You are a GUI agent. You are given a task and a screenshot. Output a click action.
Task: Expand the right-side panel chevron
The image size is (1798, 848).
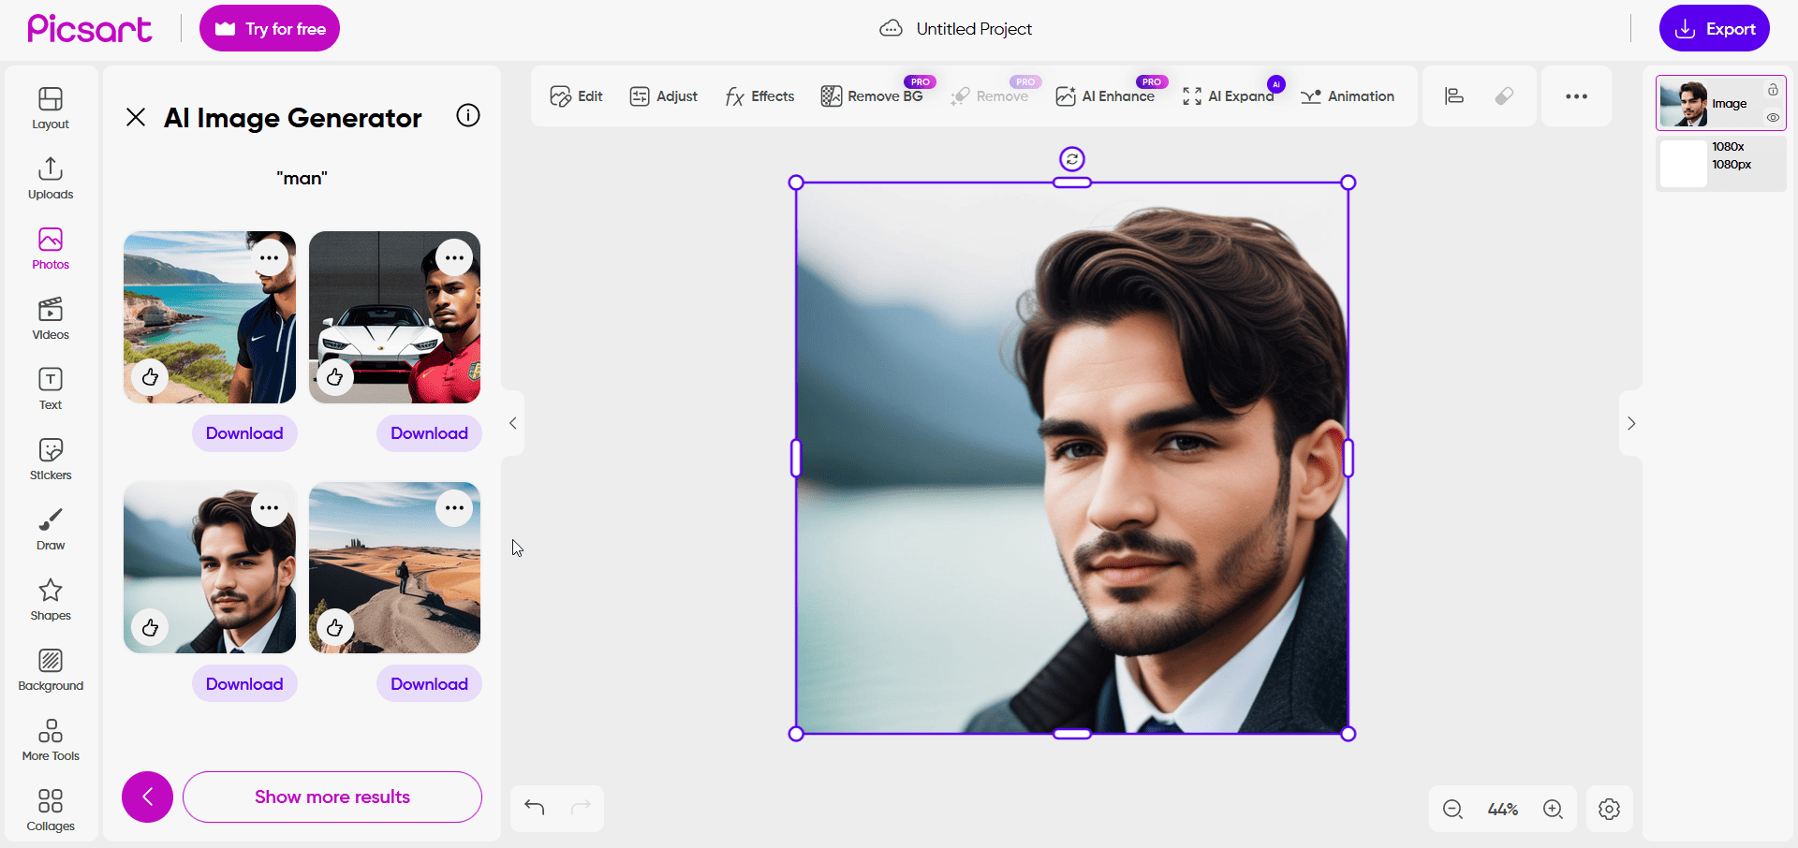pos(1631,423)
